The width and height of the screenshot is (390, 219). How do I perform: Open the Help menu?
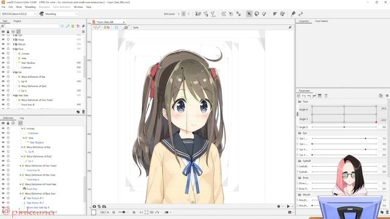coord(89,7)
